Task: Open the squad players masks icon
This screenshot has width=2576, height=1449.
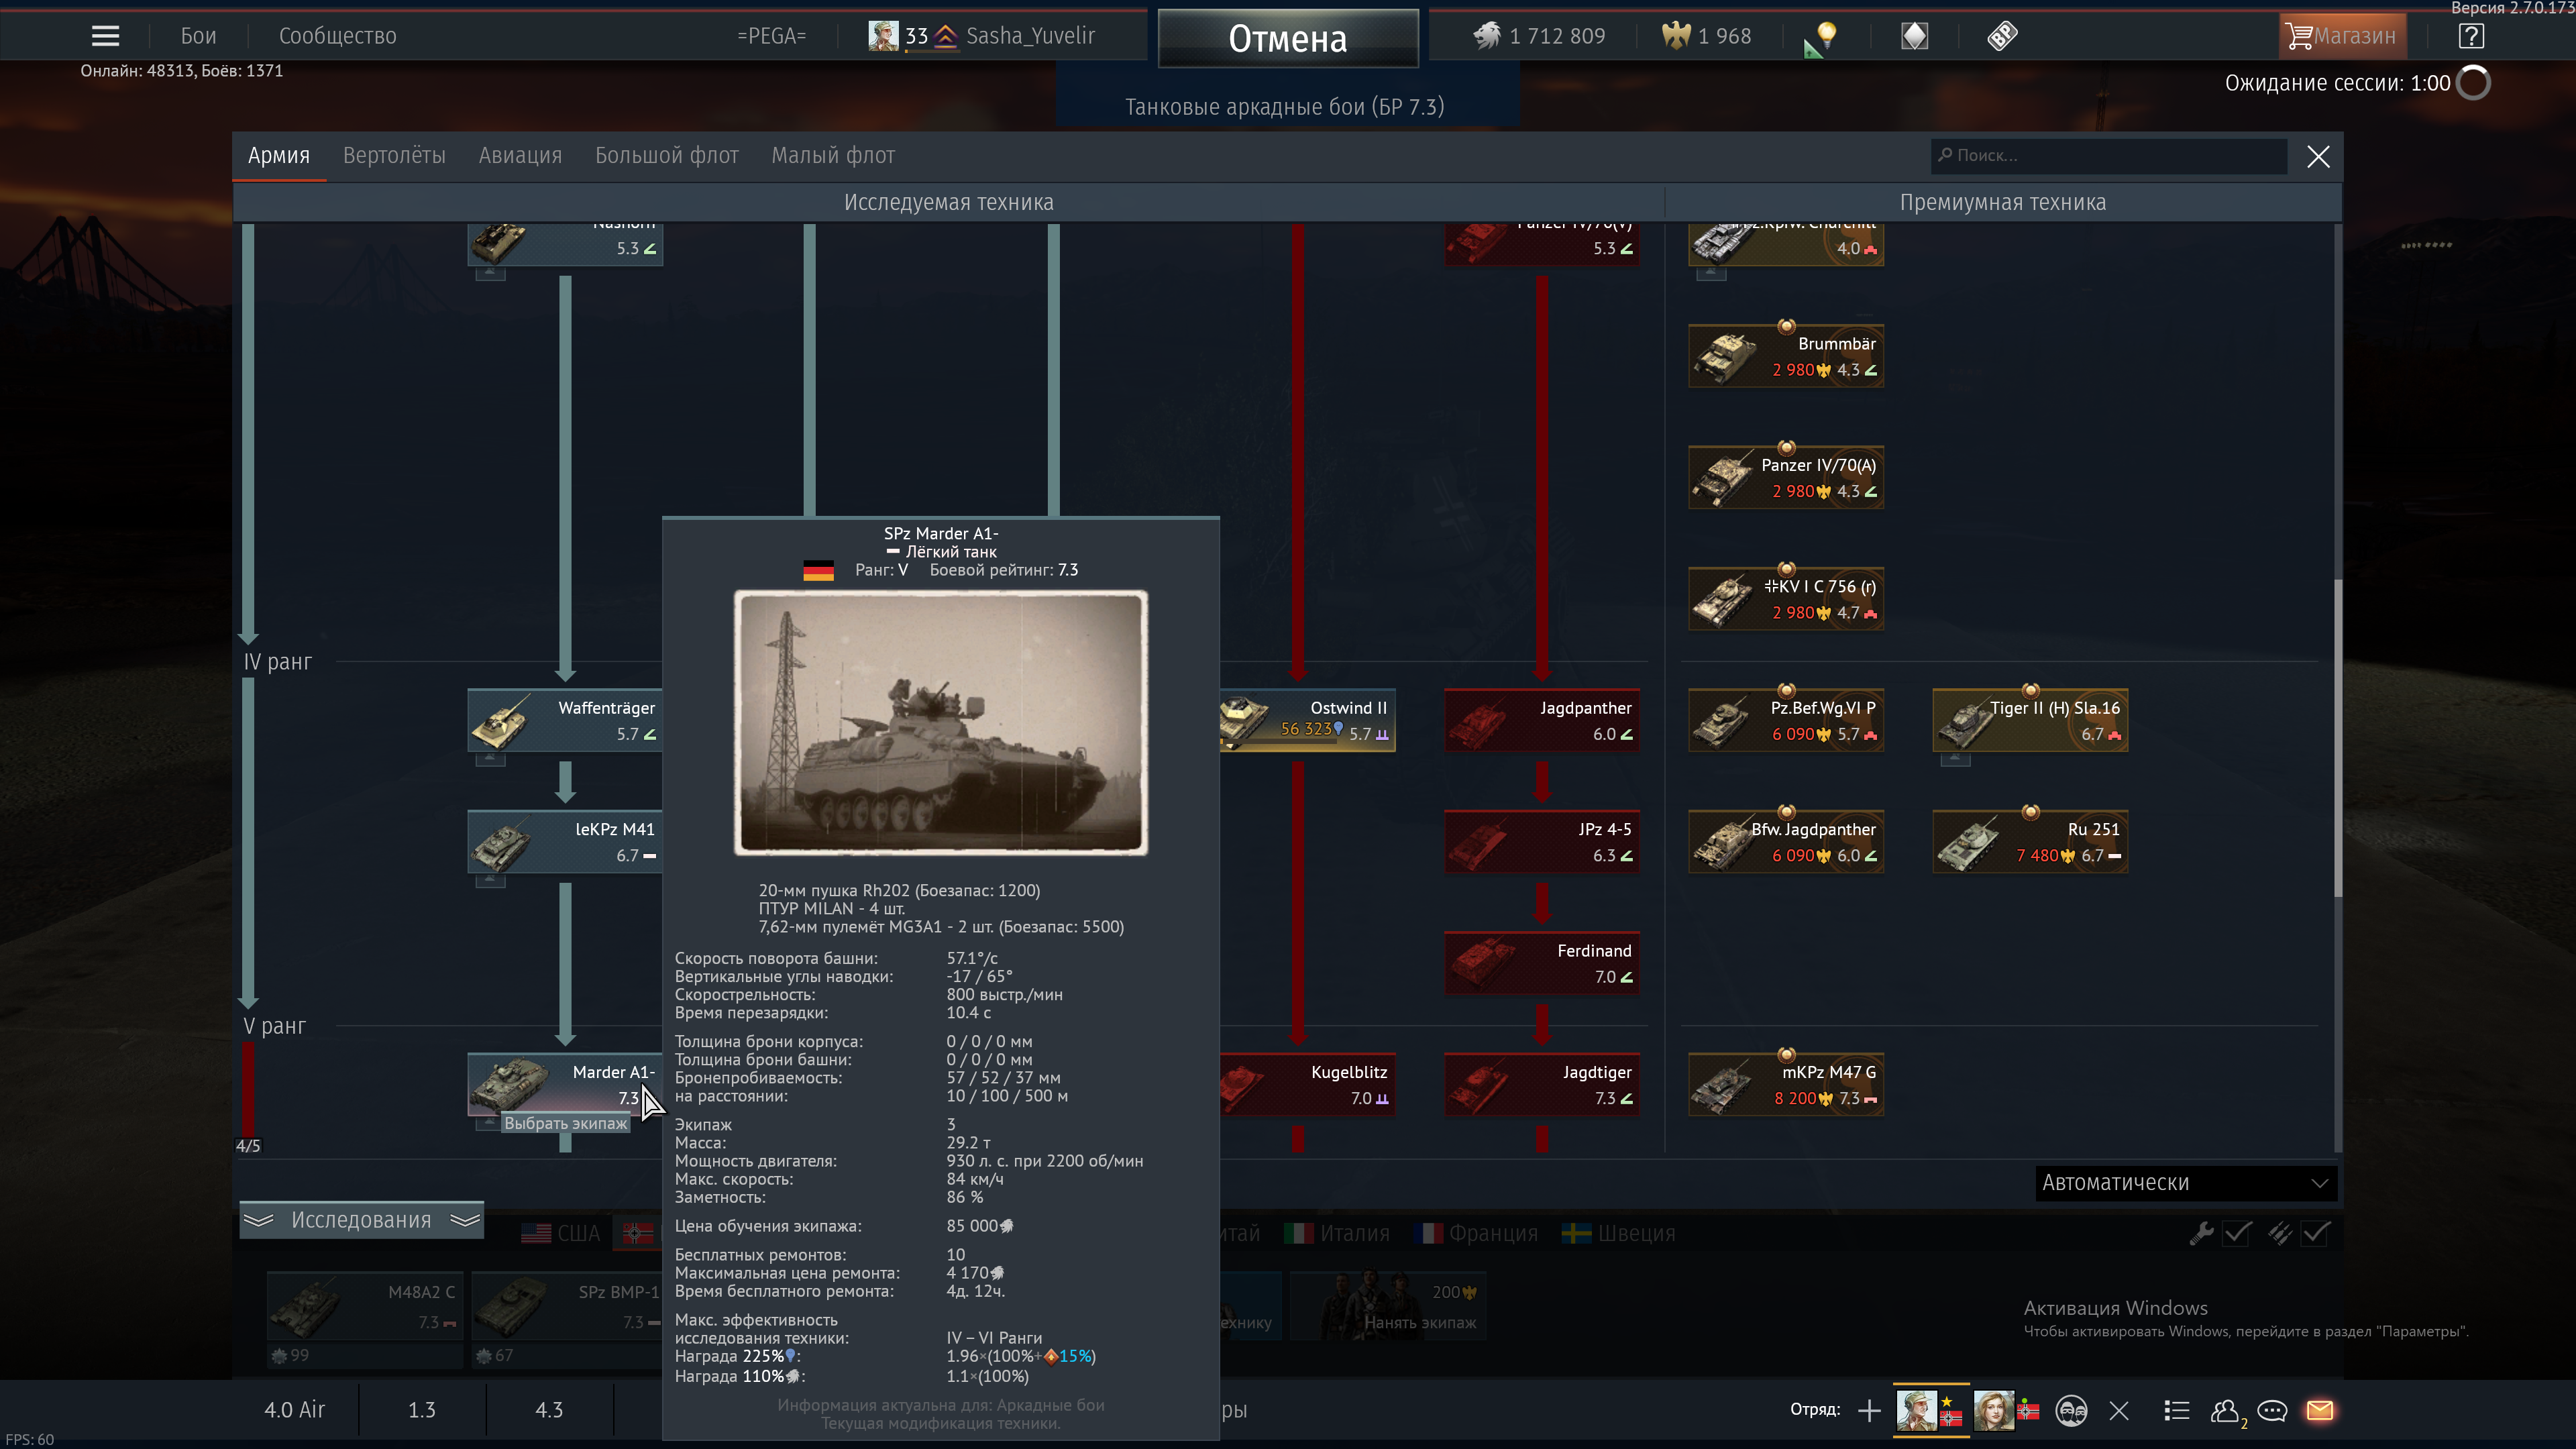Action: tap(2071, 1411)
